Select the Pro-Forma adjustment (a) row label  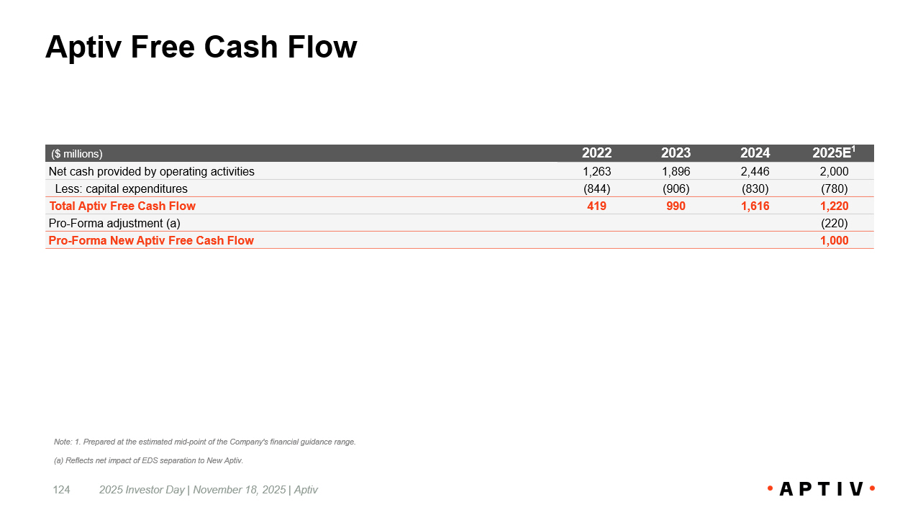pyautogui.click(x=114, y=223)
